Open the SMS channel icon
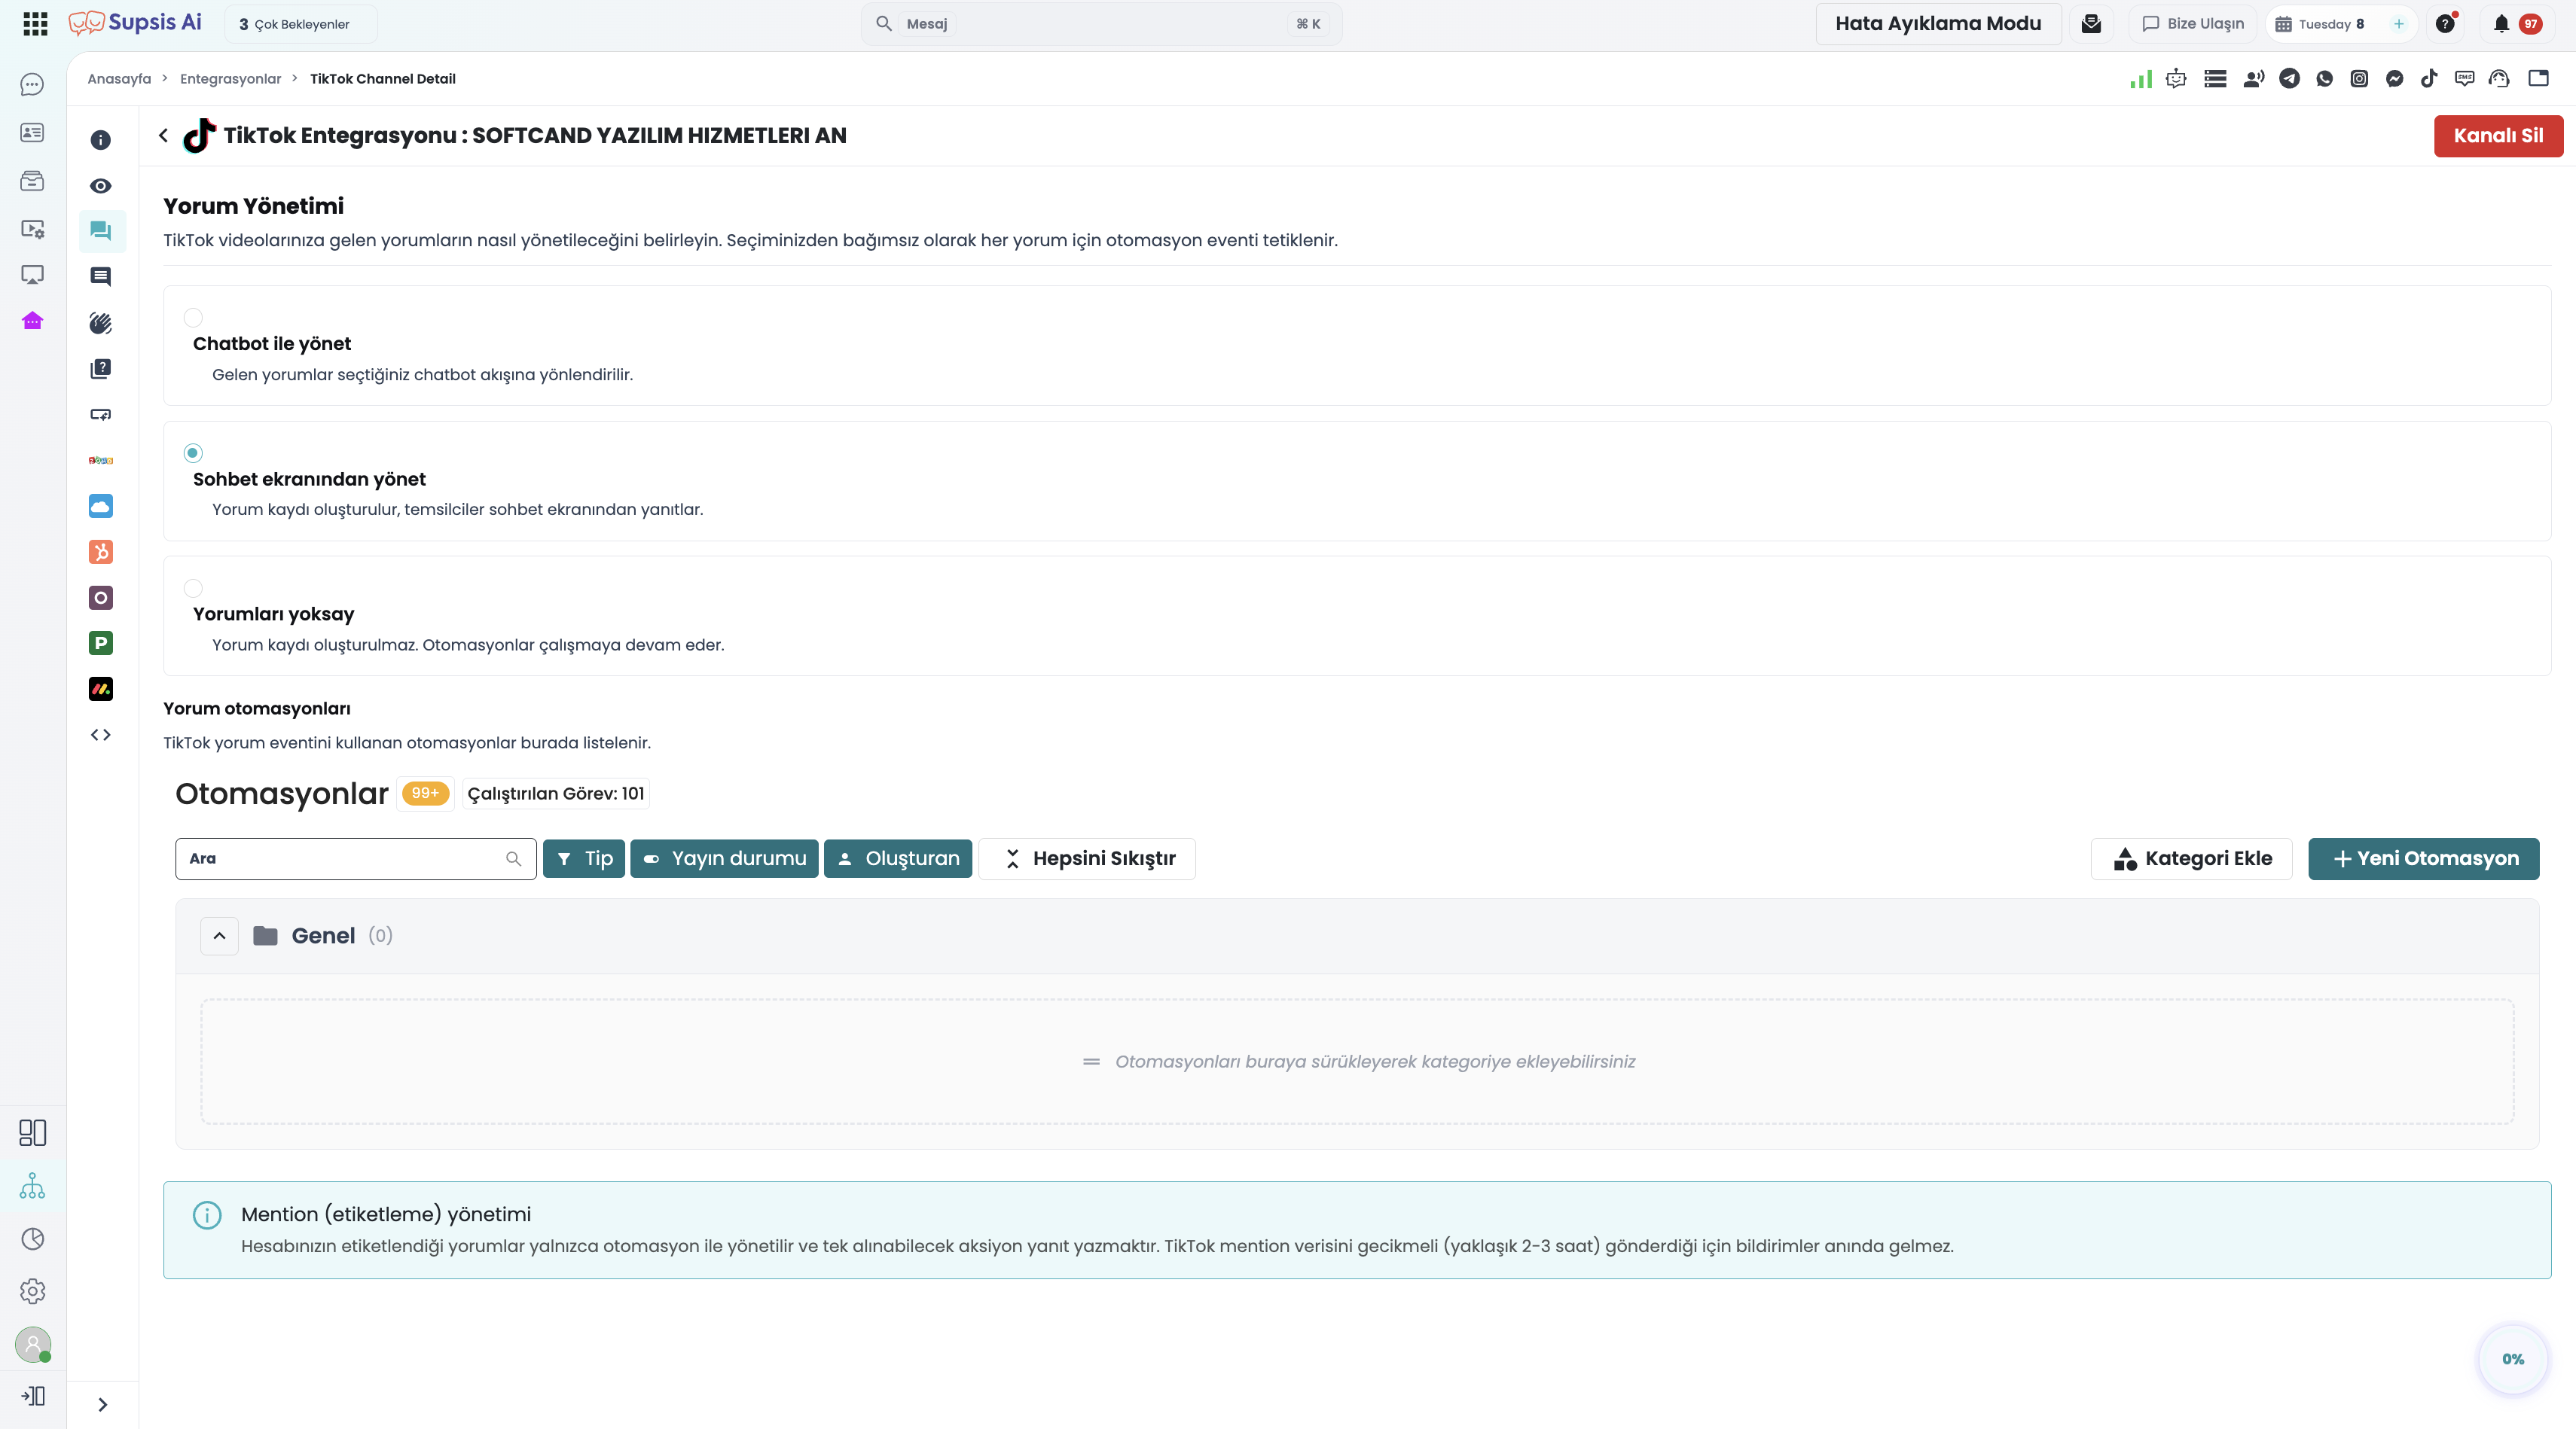The image size is (2576, 1429). (x=2464, y=79)
